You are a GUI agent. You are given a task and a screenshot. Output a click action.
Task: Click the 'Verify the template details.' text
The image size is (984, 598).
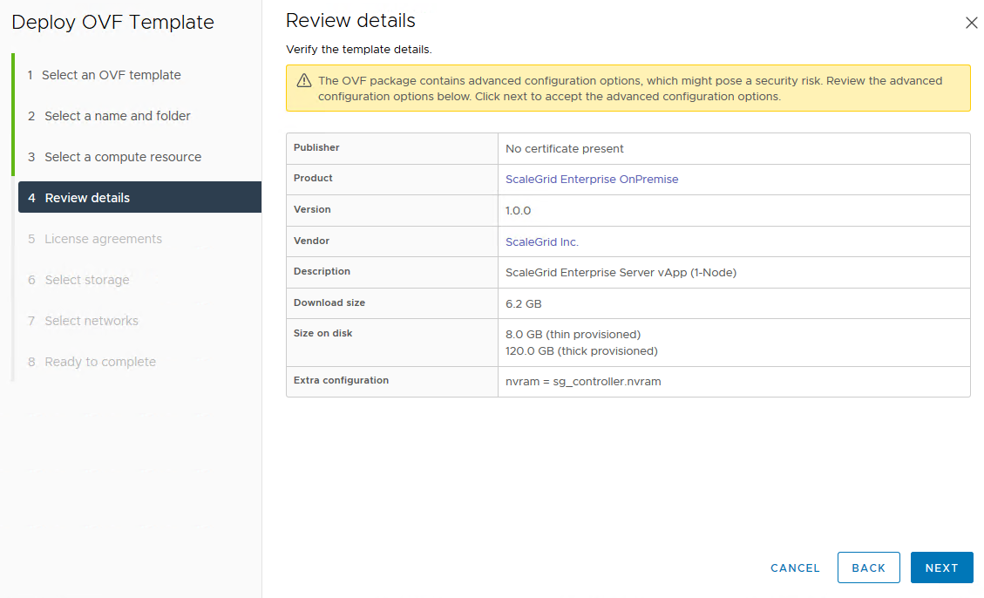(358, 50)
